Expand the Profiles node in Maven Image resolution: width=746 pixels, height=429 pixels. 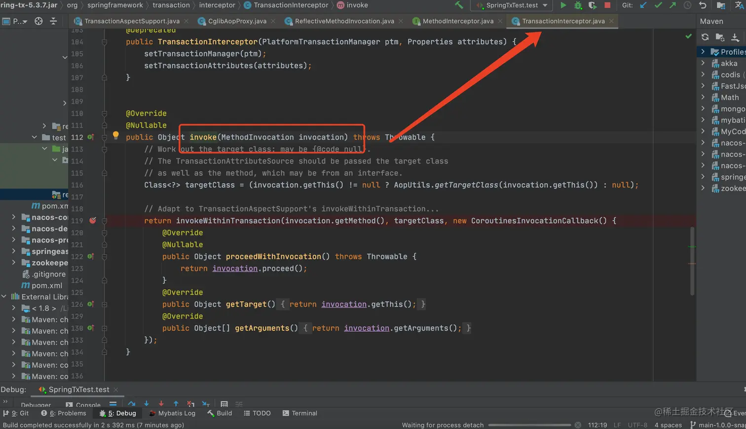pyautogui.click(x=703, y=51)
